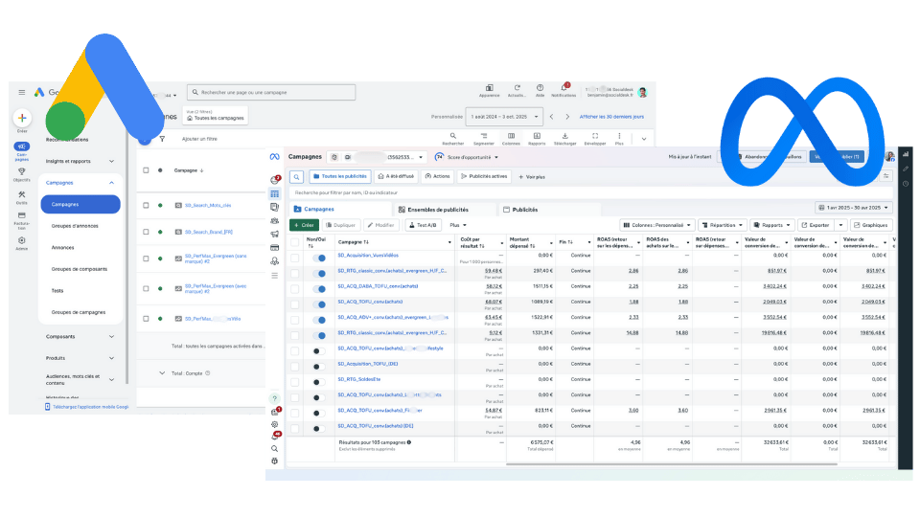Image resolution: width=920 pixels, height=517 pixels.
Task: Click pencil edit icon in Meta right panel
Action: (906, 169)
